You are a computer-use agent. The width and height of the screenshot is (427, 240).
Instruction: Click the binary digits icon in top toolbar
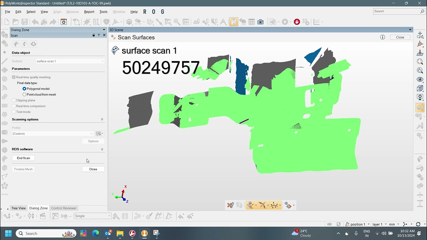pyautogui.click(x=96, y=22)
